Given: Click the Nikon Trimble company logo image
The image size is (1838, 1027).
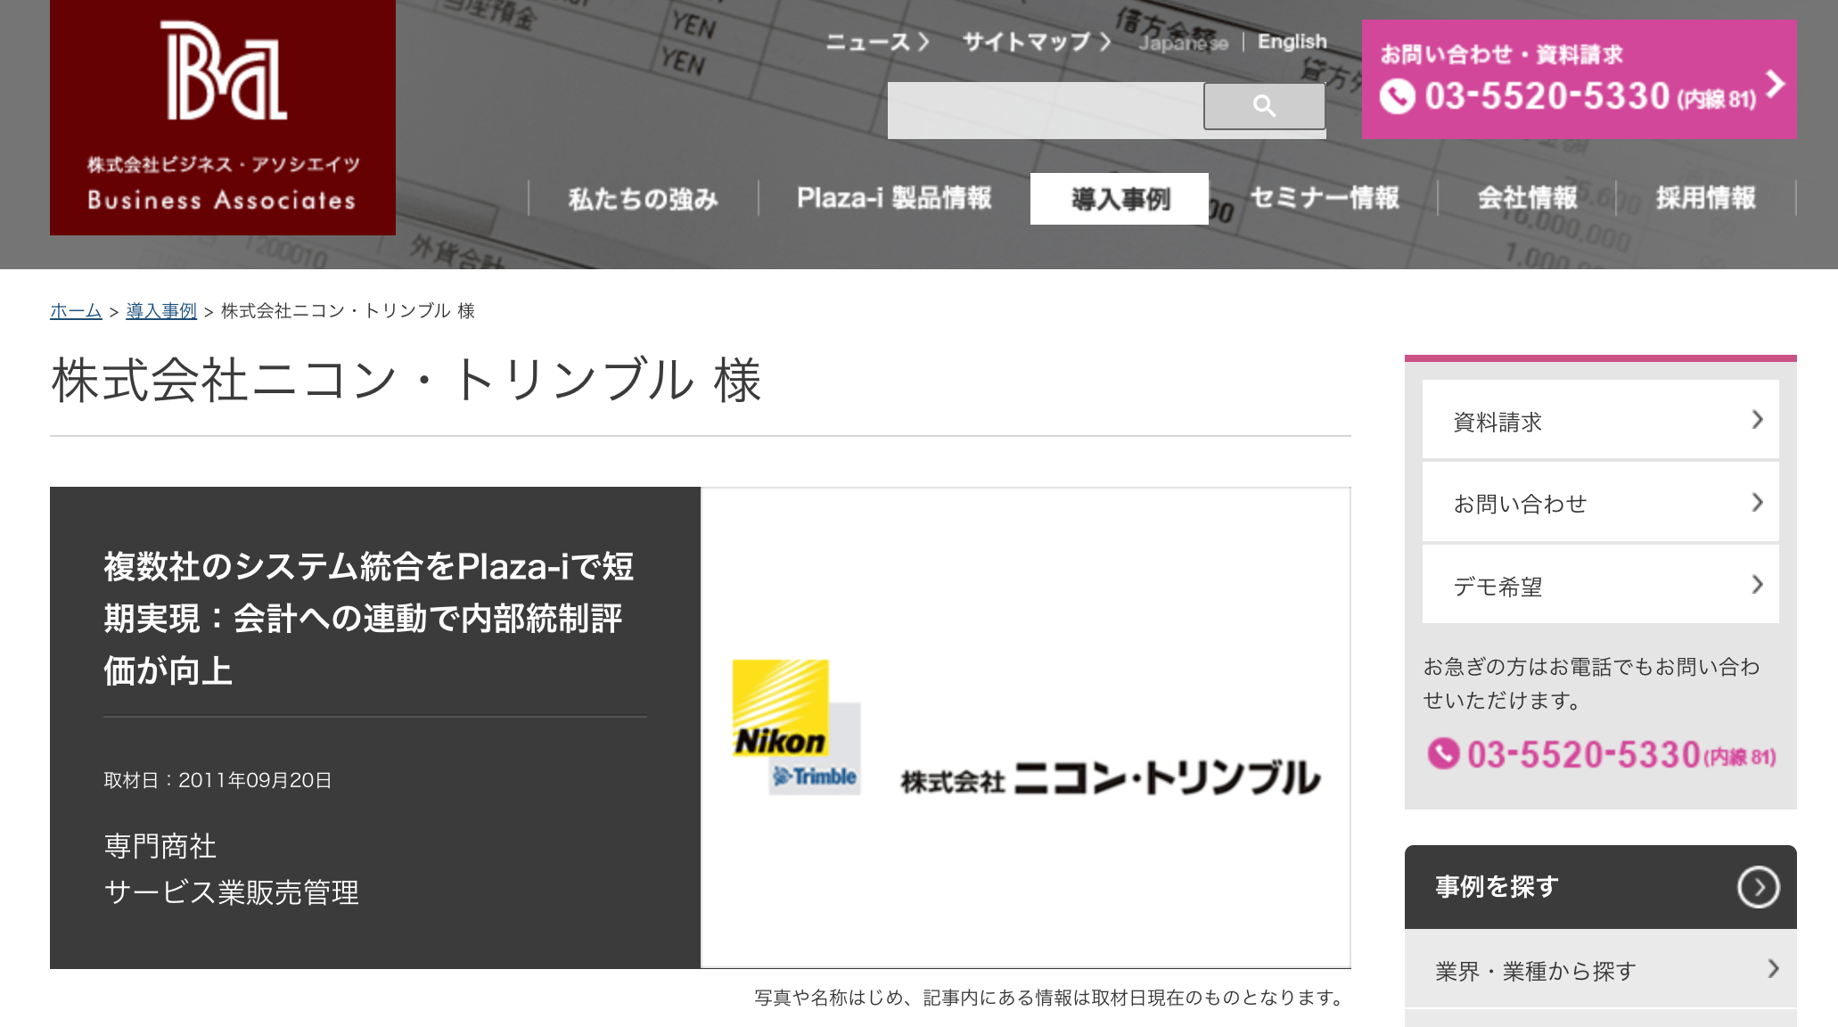Looking at the screenshot, I should (1026, 727).
